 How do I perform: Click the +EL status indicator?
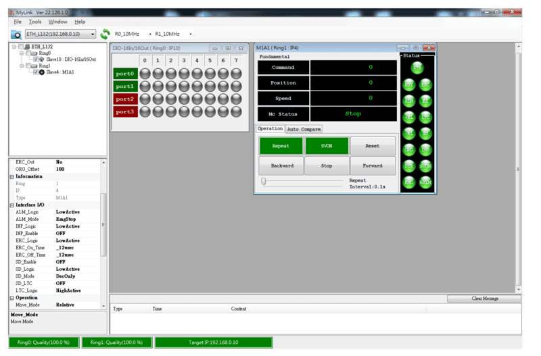(409, 117)
